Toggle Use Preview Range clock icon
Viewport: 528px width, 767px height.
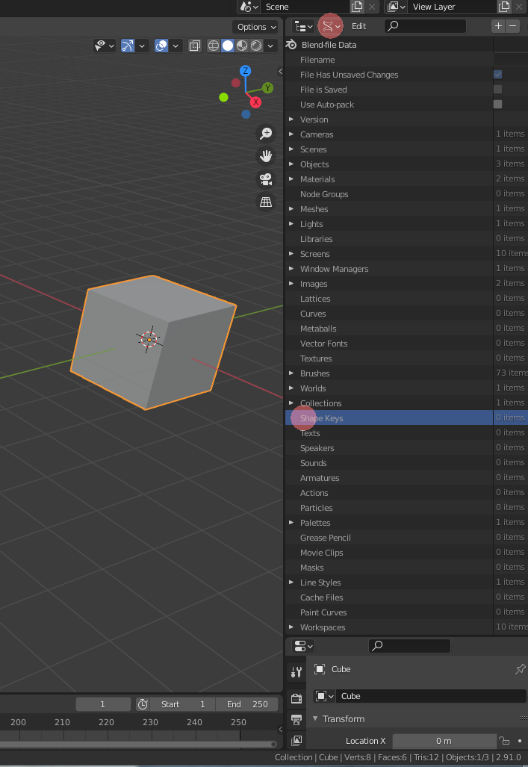[143, 704]
